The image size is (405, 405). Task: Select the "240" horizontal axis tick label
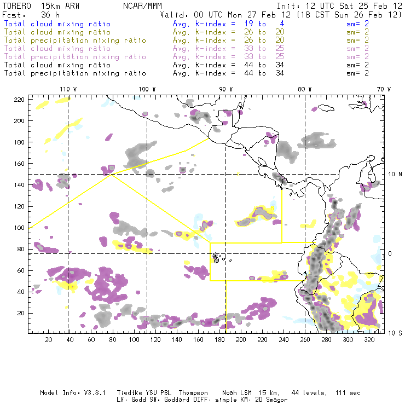283,340
